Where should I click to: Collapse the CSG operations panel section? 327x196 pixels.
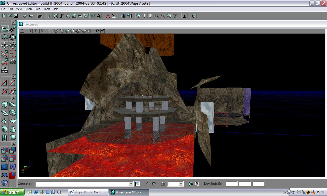(x=14, y=144)
